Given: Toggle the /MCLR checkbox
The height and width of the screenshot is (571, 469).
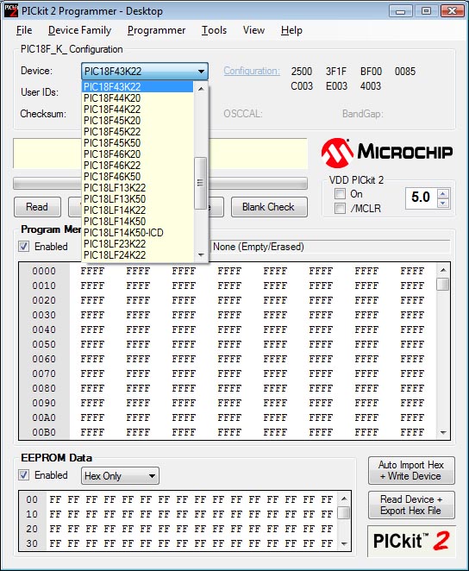Looking at the screenshot, I should tap(340, 208).
